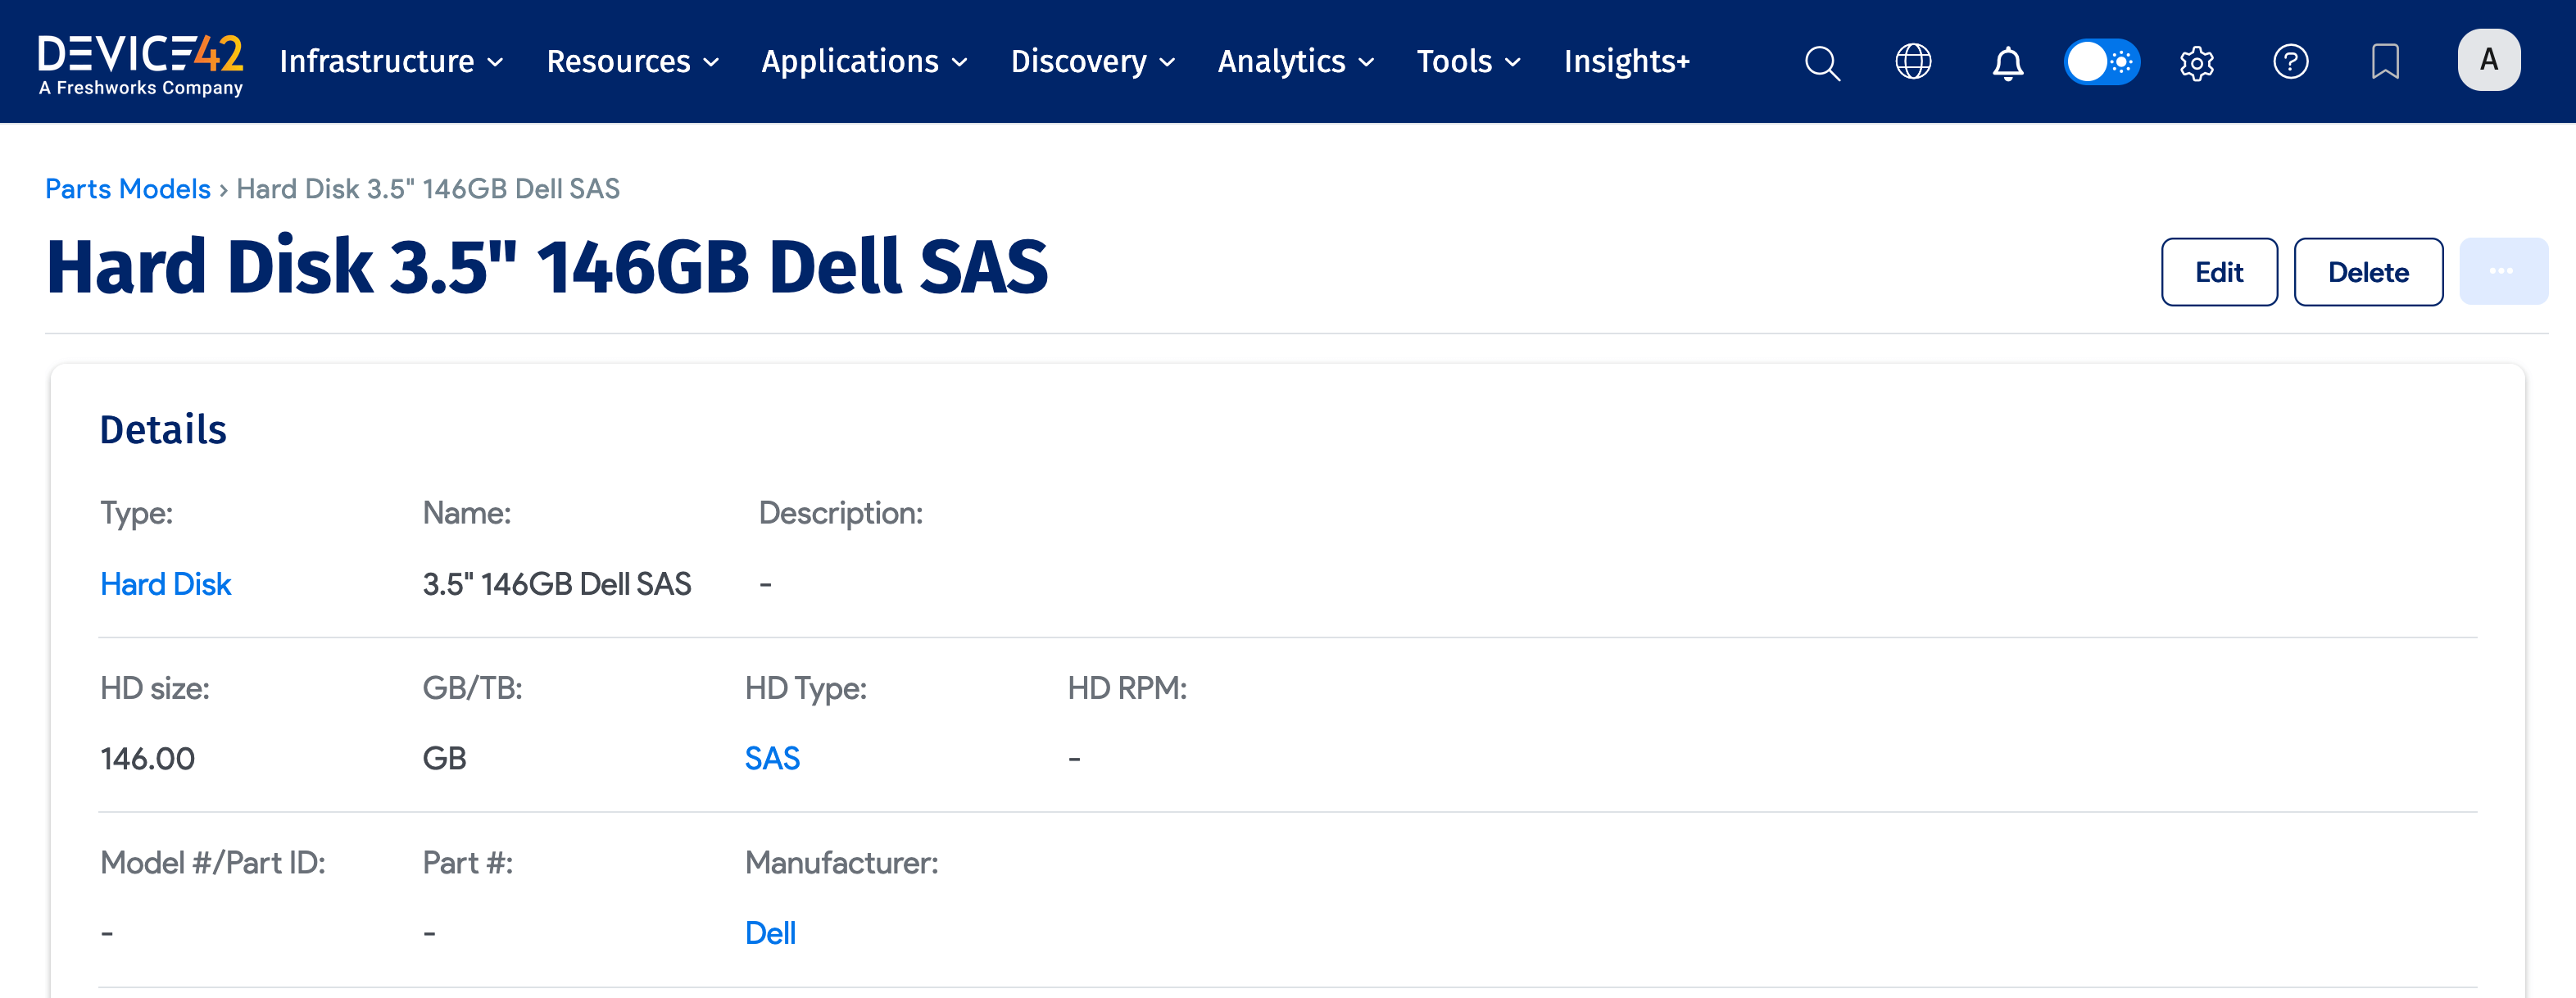Go to Parts Models breadcrumb link
Screen dimensions: 2576x998
127,189
